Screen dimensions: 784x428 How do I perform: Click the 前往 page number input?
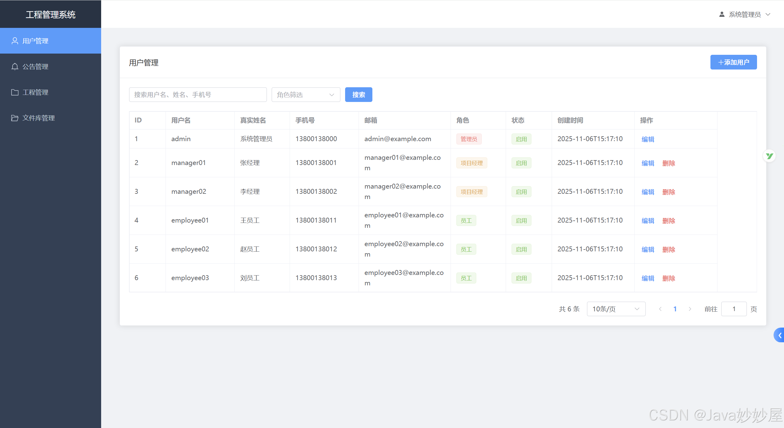[734, 309]
